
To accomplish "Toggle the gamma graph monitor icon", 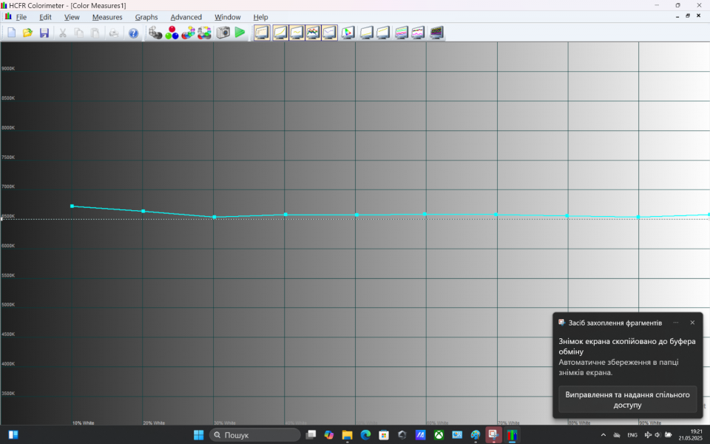I will tap(297, 33).
